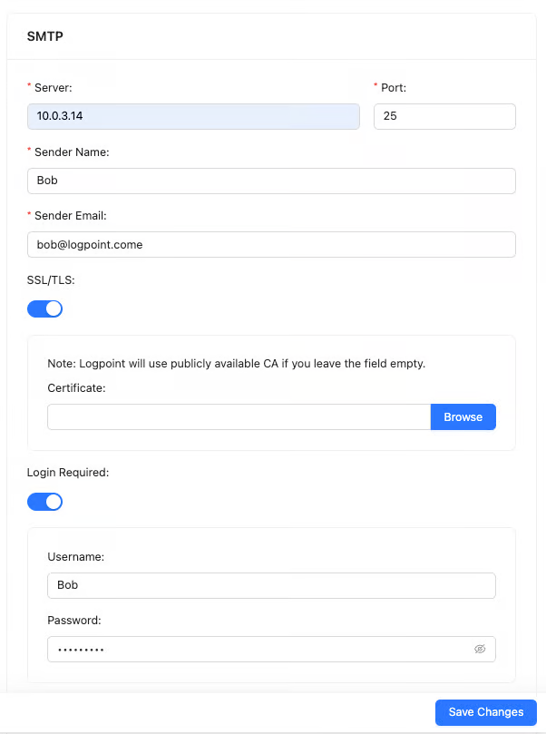Click the Port field label
This screenshot has width=546, height=734.
coord(396,88)
